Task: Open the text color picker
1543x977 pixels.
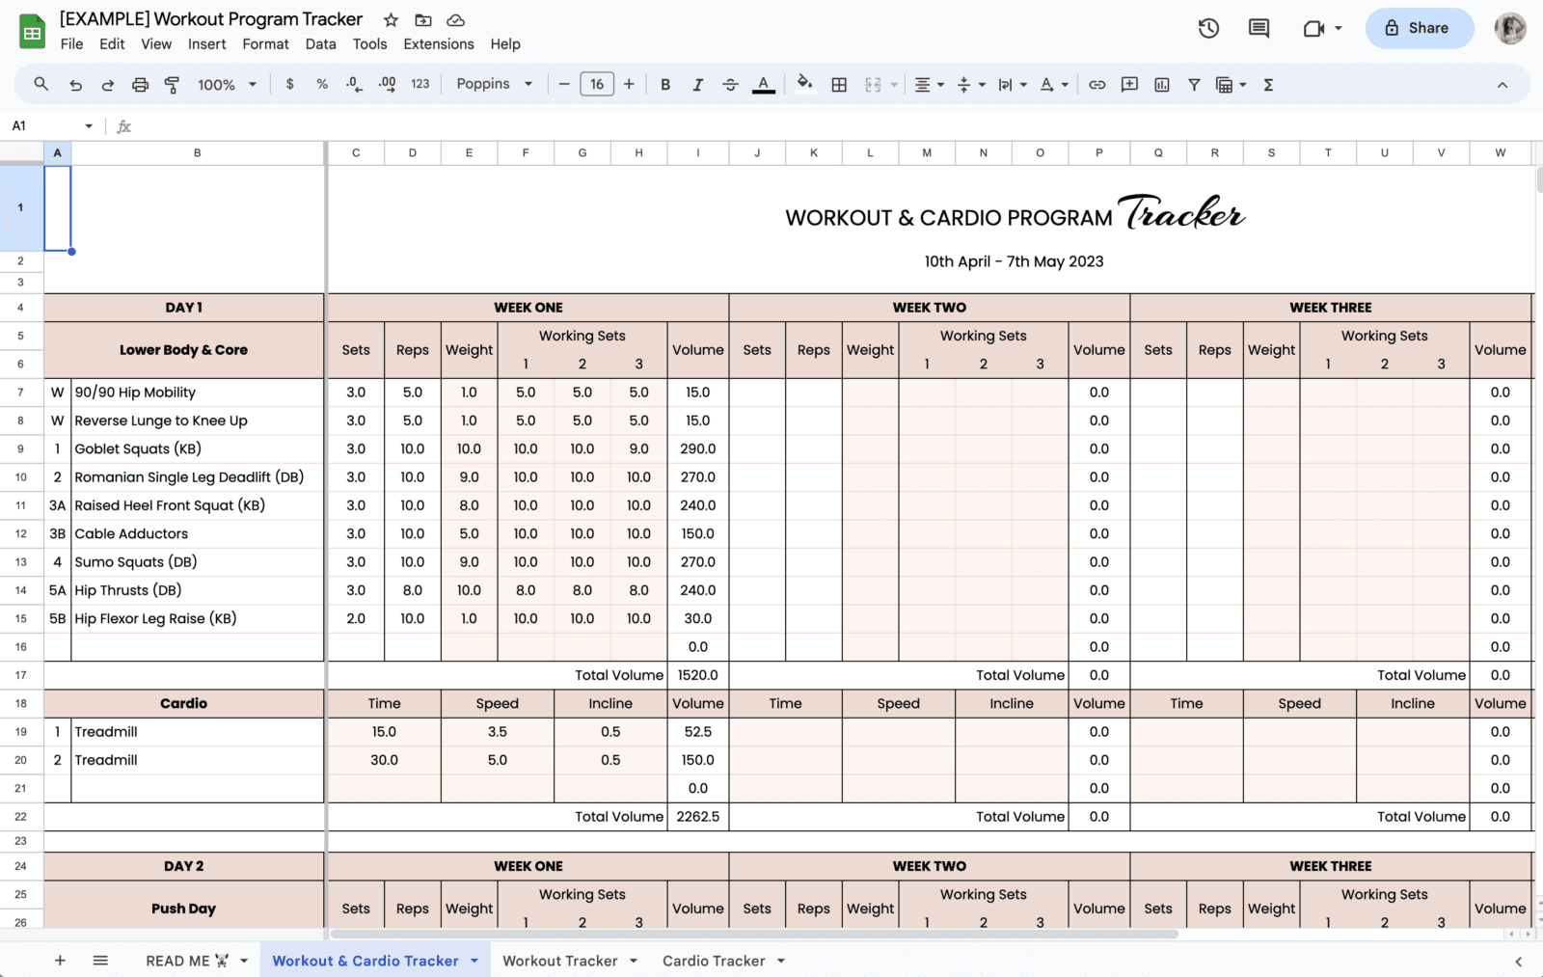Action: pos(763,85)
